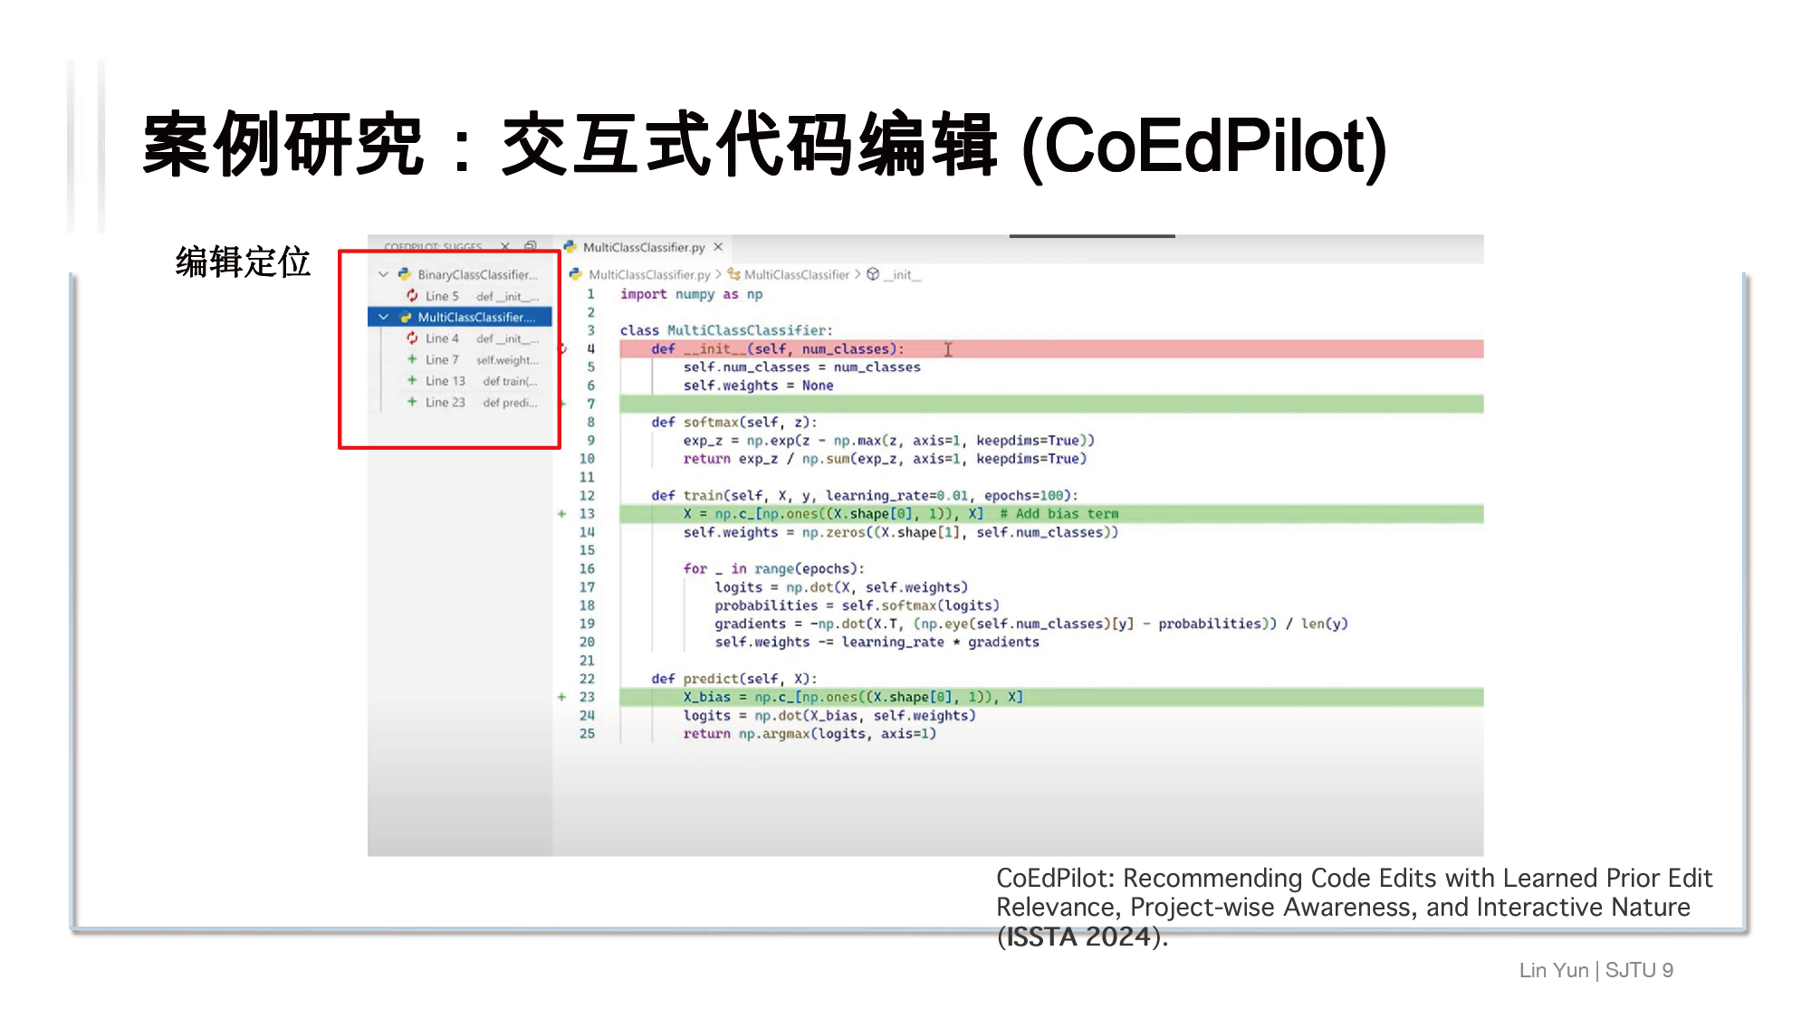Click 'def predict(self, X):' on line 22

[x=734, y=679]
